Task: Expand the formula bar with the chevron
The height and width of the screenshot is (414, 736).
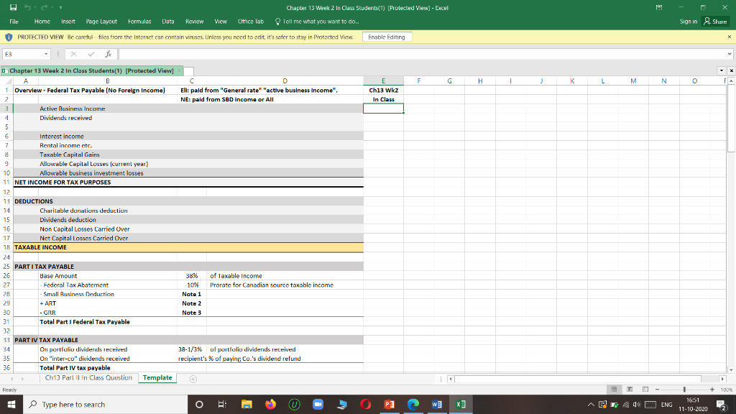Action: [x=730, y=54]
